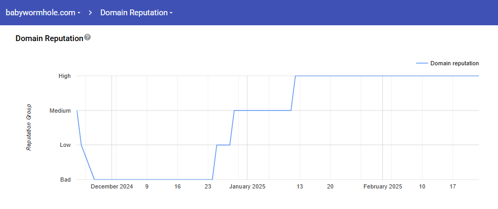Click the dropdown caret beside babywormhole.com
The width and height of the screenshot is (498, 209).
[x=79, y=13]
